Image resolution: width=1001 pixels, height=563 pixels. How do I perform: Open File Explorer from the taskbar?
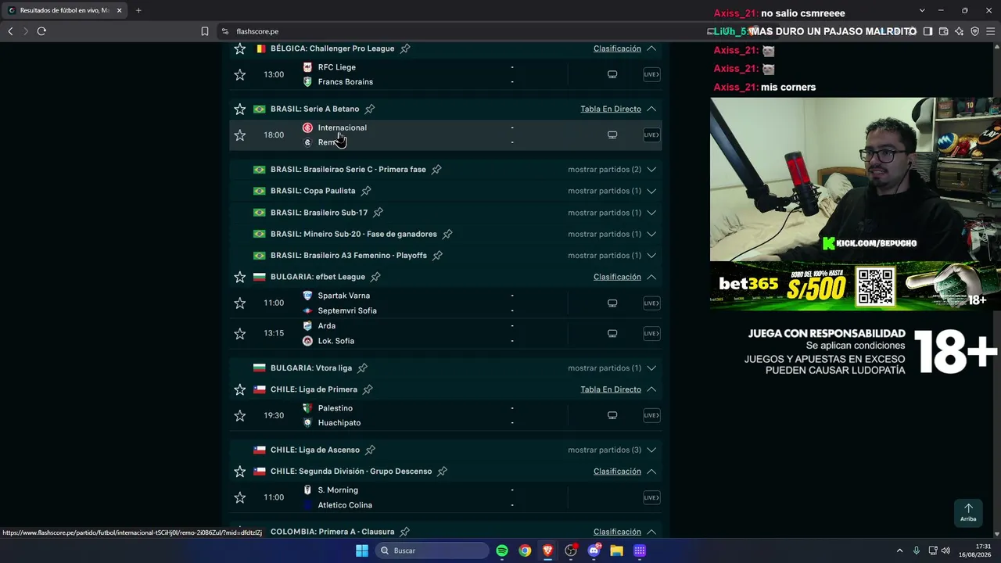point(616,550)
